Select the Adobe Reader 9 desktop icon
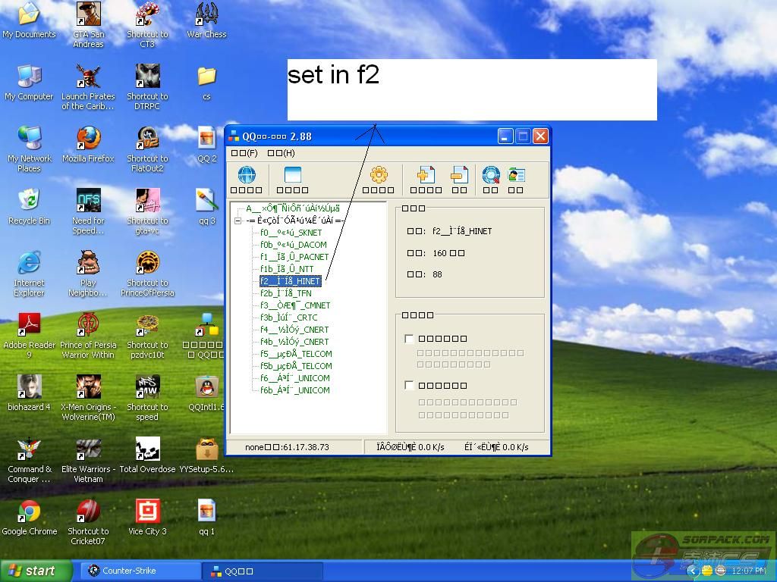This screenshot has width=777, height=582. pos(30,336)
